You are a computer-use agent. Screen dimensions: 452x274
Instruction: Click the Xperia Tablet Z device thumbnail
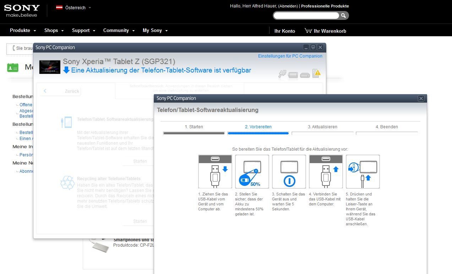pyautogui.click(x=50, y=67)
